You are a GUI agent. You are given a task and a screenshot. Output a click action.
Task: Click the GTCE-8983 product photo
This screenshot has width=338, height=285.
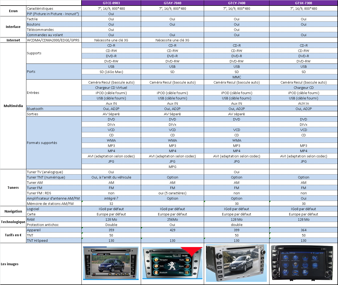(x=111, y=263)
